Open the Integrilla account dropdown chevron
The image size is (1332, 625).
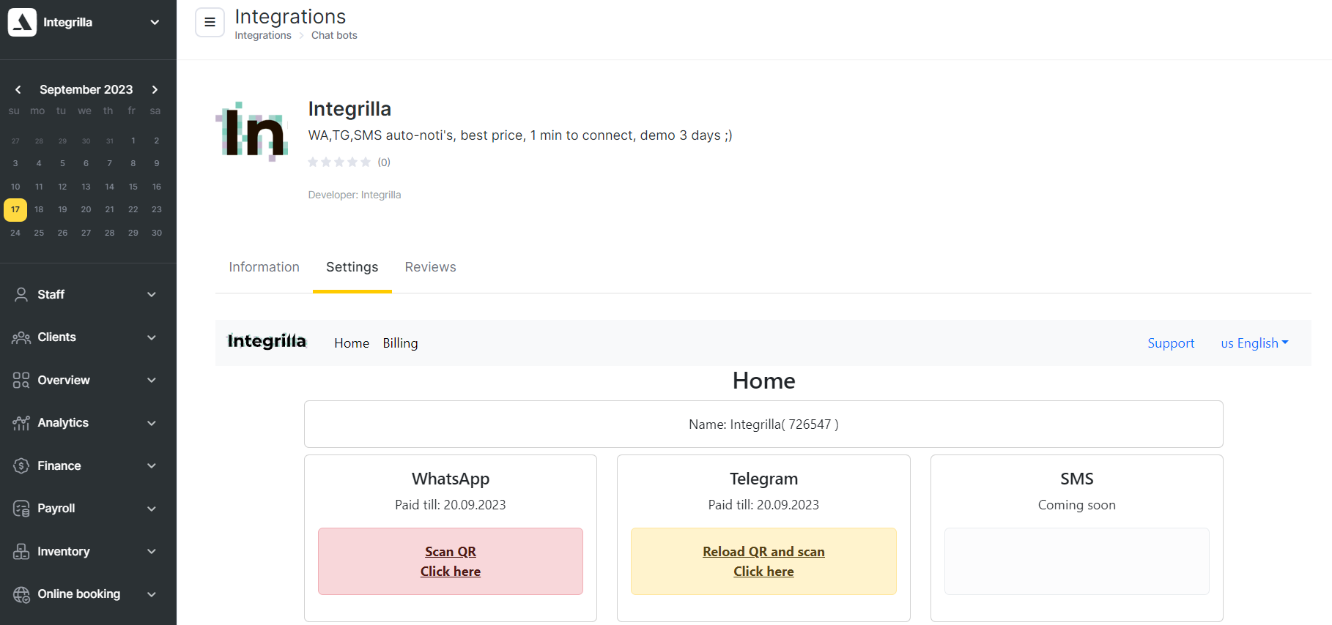[x=155, y=22]
